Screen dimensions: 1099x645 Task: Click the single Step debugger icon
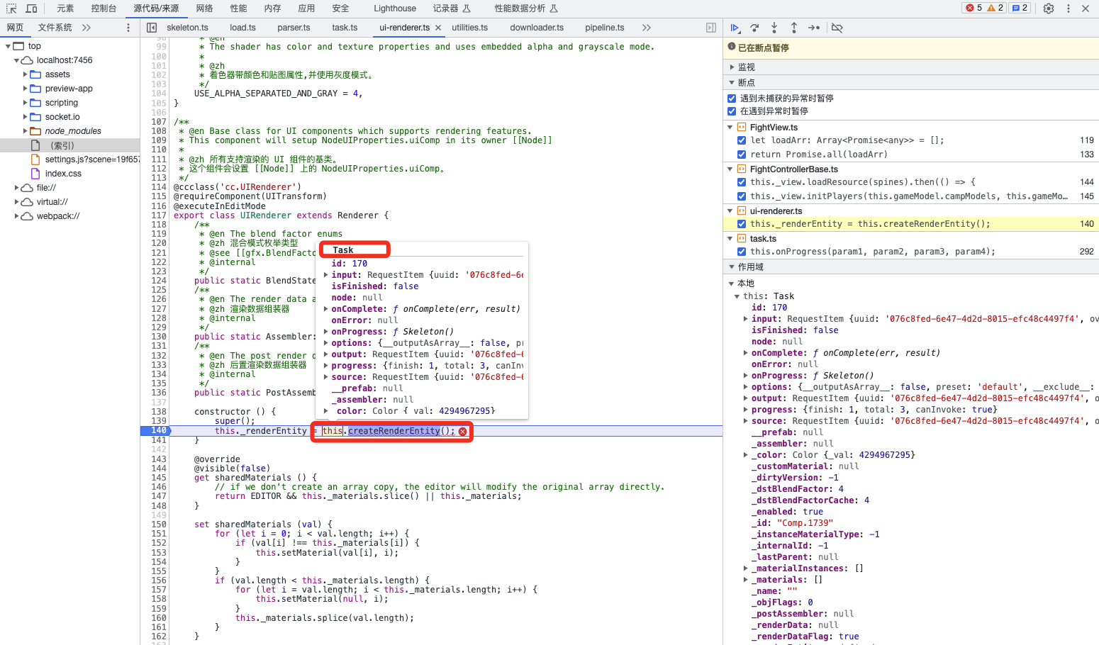pos(814,28)
